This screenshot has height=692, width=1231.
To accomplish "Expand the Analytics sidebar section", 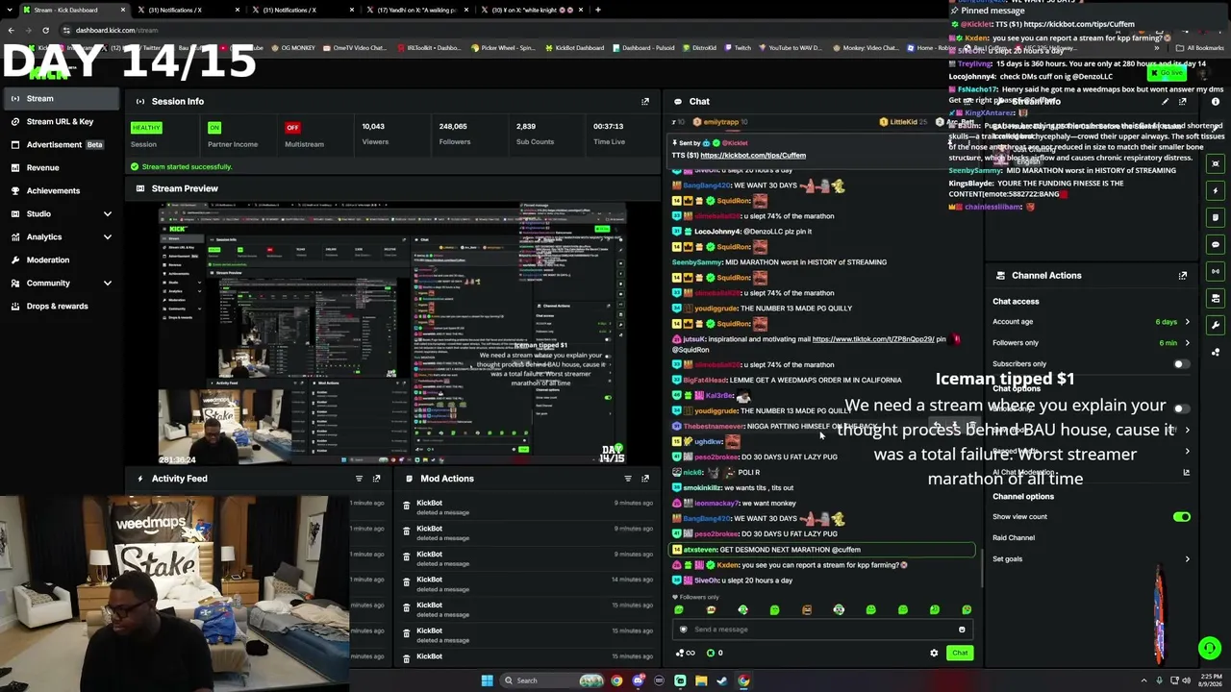I will click(x=108, y=236).
